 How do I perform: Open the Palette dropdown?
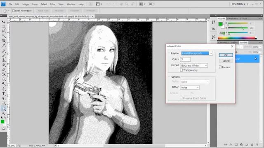click(x=197, y=53)
